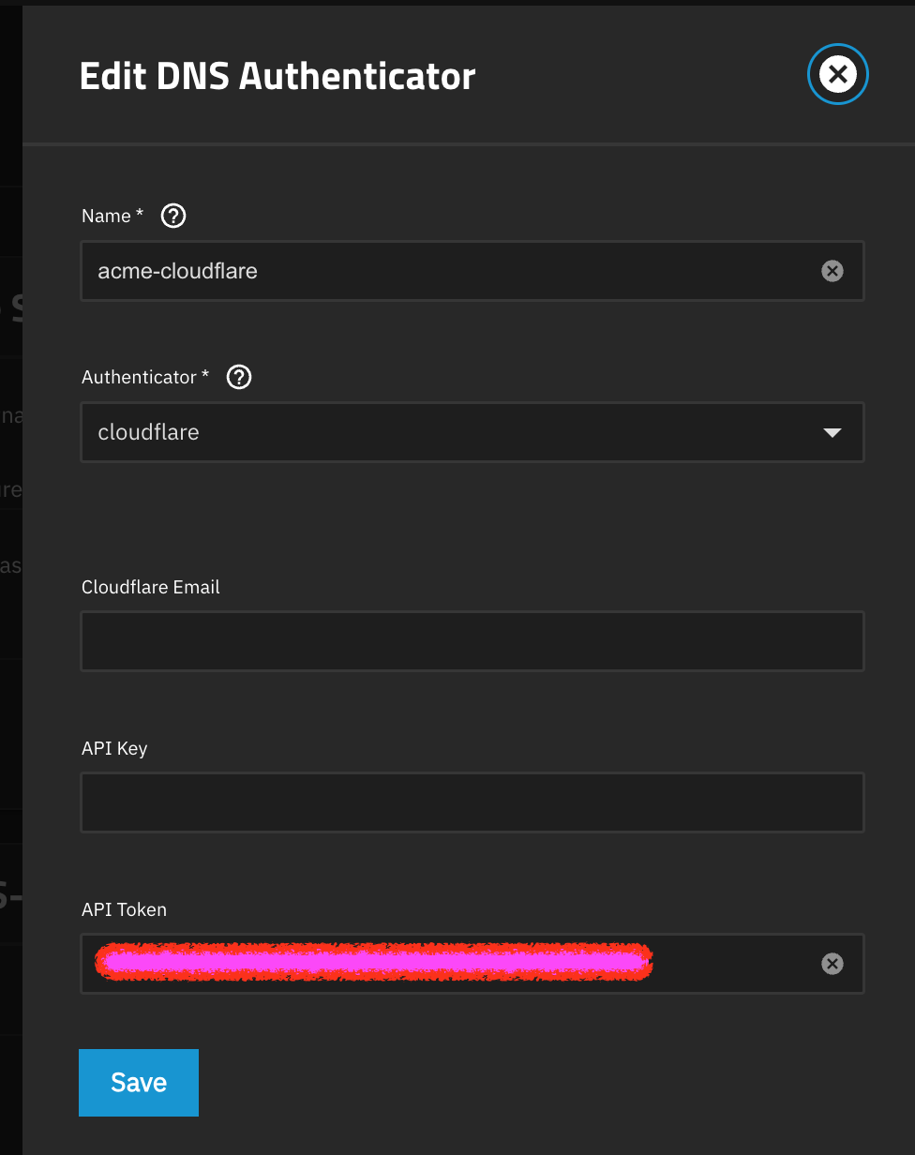The width and height of the screenshot is (915, 1155).
Task: Click the Cloudflare Email label
Action: point(150,587)
